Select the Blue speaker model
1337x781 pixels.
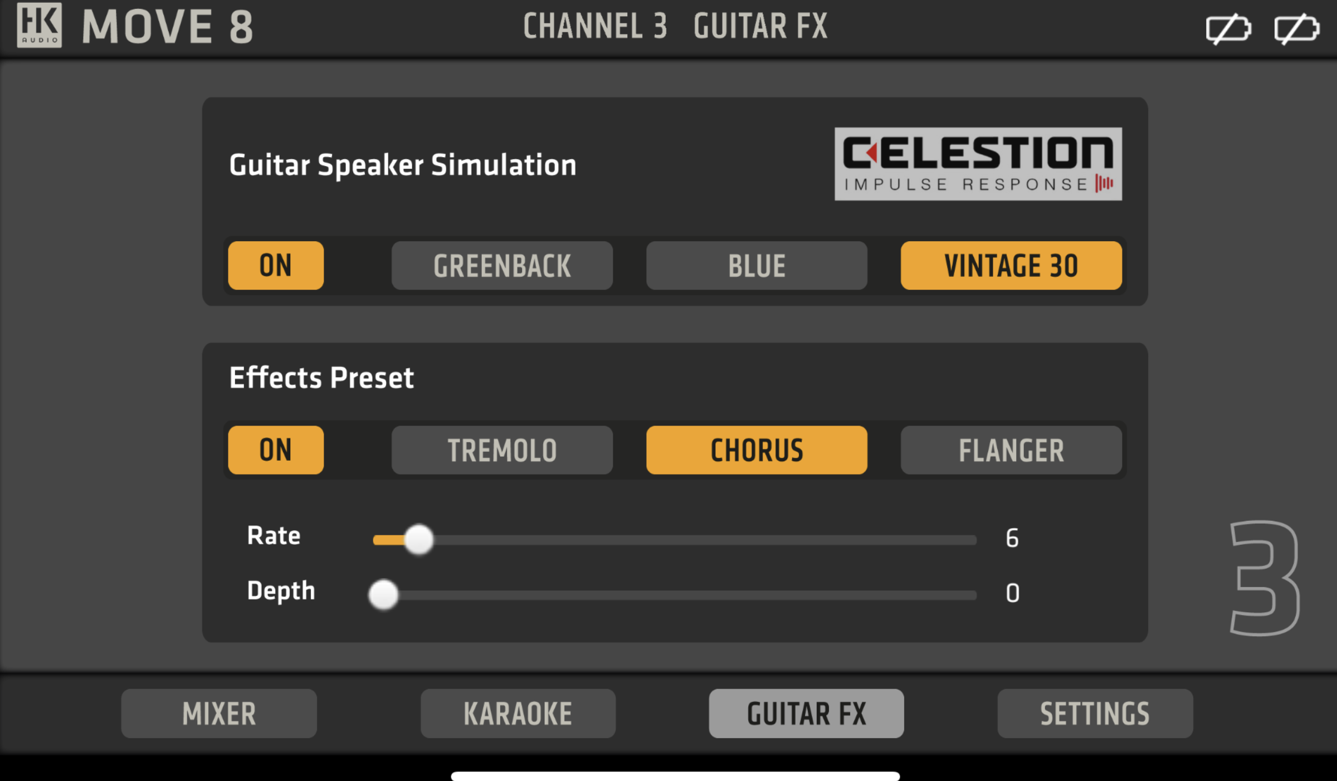pyautogui.click(x=757, y=265)
